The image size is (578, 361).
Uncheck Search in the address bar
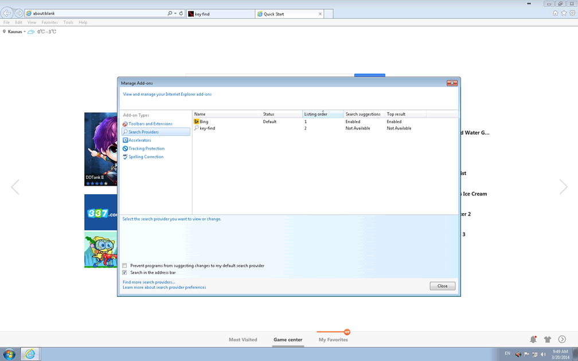pyautogui.click(x=124, y=273)
